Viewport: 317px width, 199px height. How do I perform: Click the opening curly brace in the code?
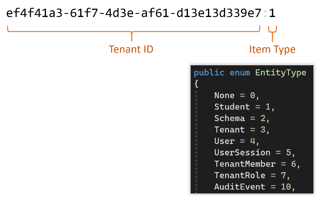(x=196, y=84)
